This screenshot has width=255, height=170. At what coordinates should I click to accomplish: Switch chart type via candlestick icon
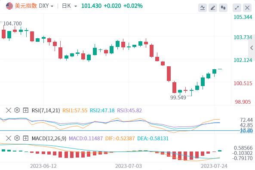click(223, 8)
